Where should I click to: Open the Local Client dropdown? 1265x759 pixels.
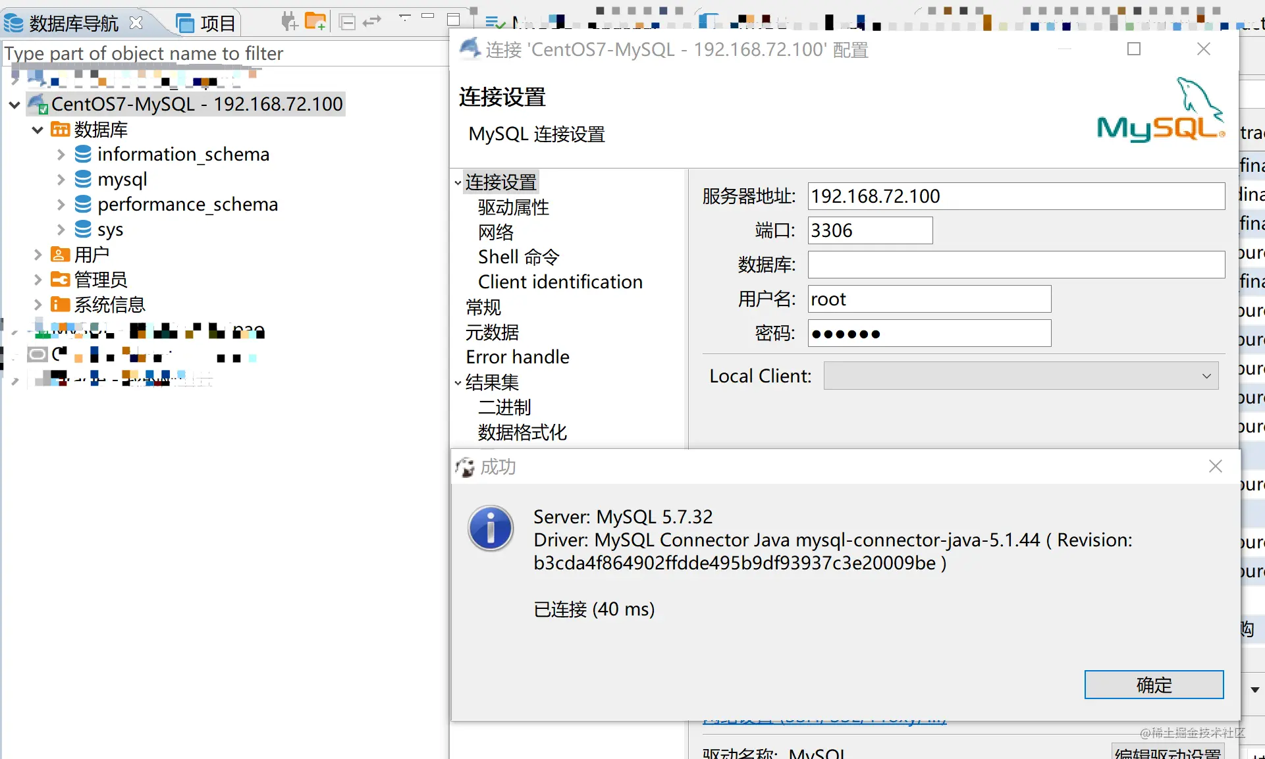coord(1021,376)
